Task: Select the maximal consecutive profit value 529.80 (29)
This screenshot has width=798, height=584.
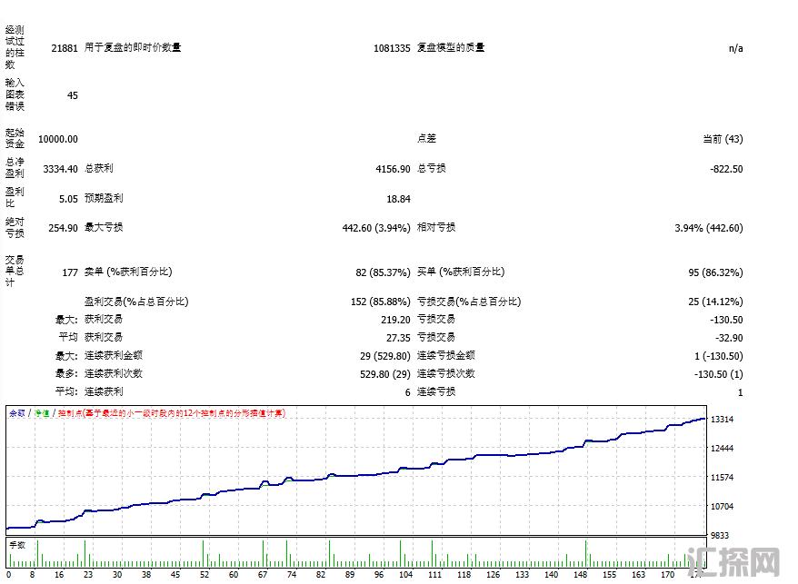Action: (385, 374)
